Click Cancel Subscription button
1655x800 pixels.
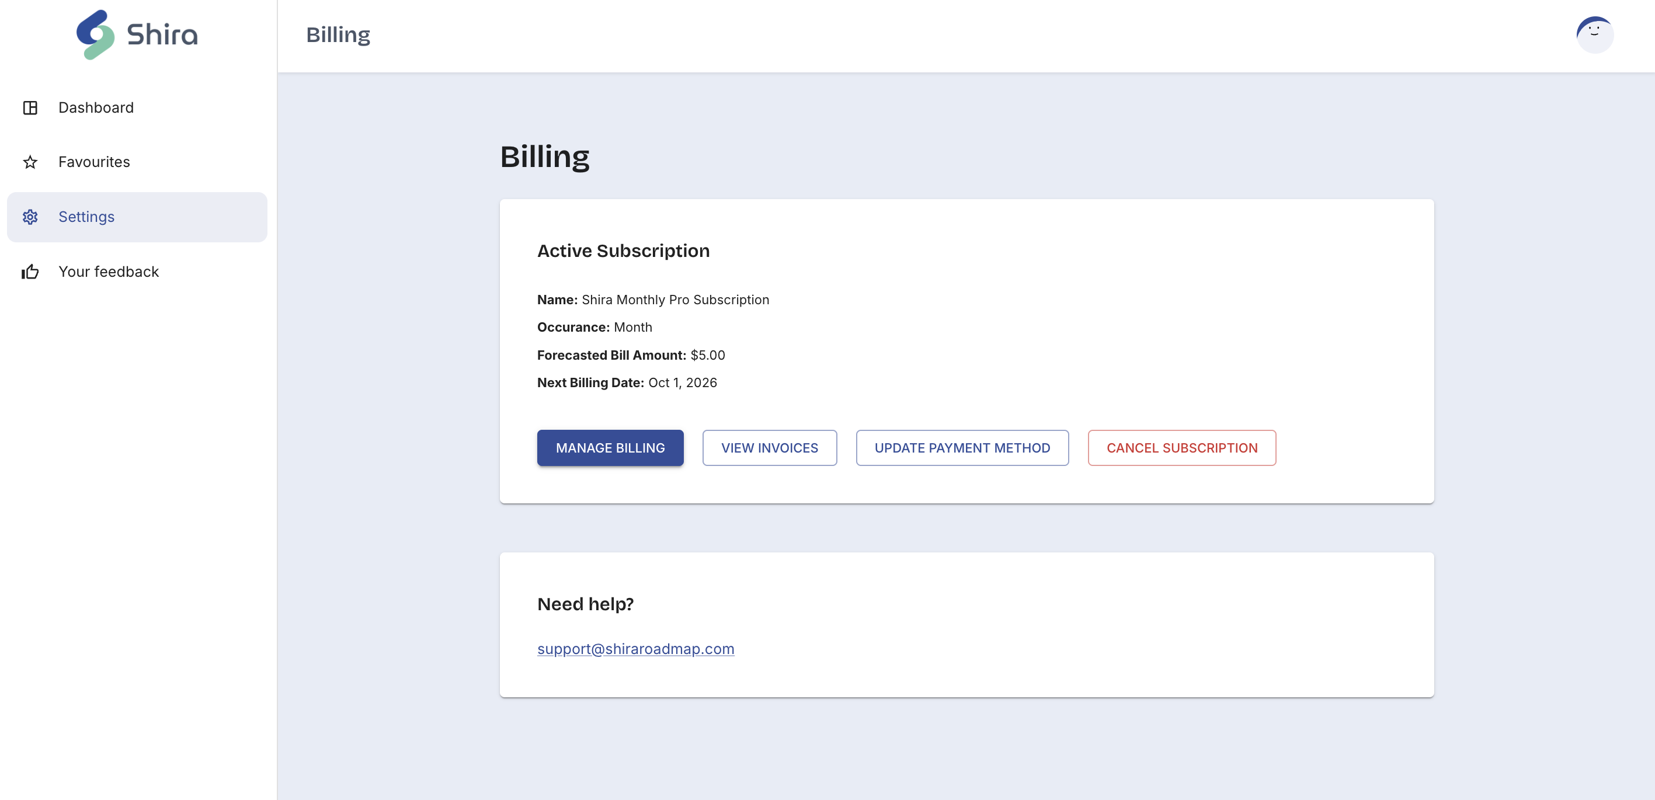click(x=1181, y=448)
